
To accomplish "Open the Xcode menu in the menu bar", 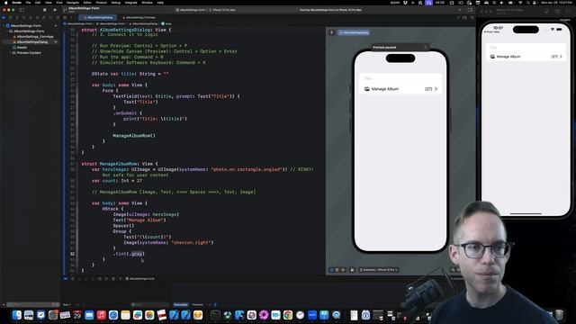I will click(16, 3).
